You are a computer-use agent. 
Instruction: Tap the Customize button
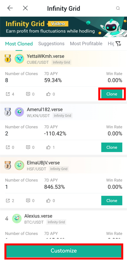pos(64,251)
